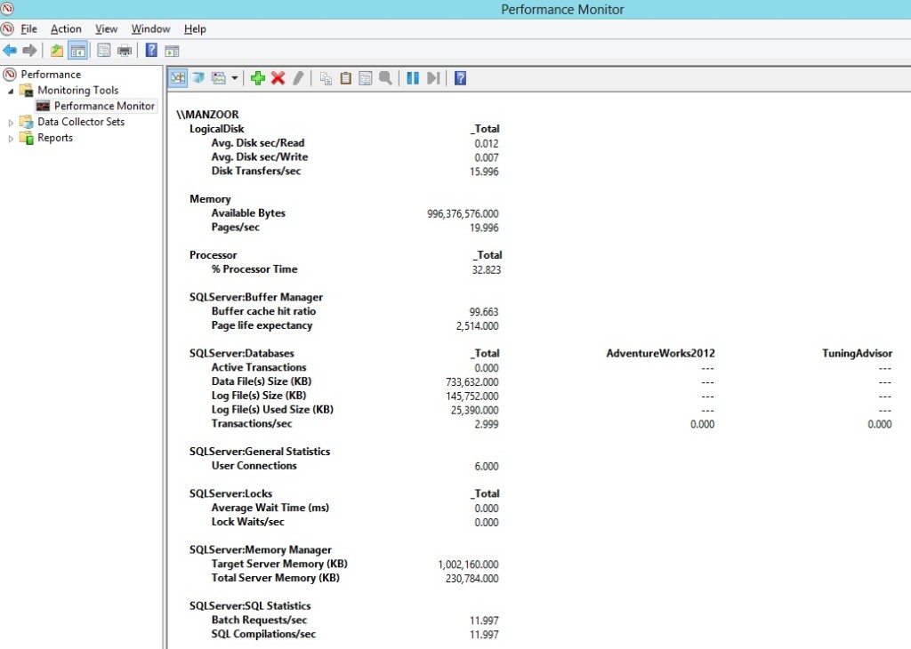This screenshot has height=649, width=911.
Task: Open the Action menu
Action: 66,28
